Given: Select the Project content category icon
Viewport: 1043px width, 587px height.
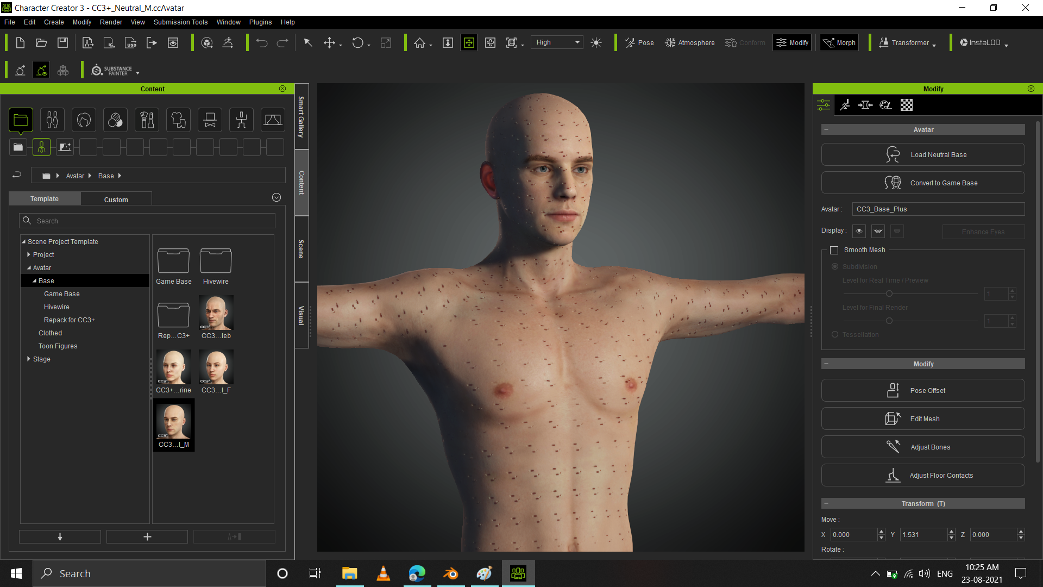Looking at the screenshot, I should (21, 120).
